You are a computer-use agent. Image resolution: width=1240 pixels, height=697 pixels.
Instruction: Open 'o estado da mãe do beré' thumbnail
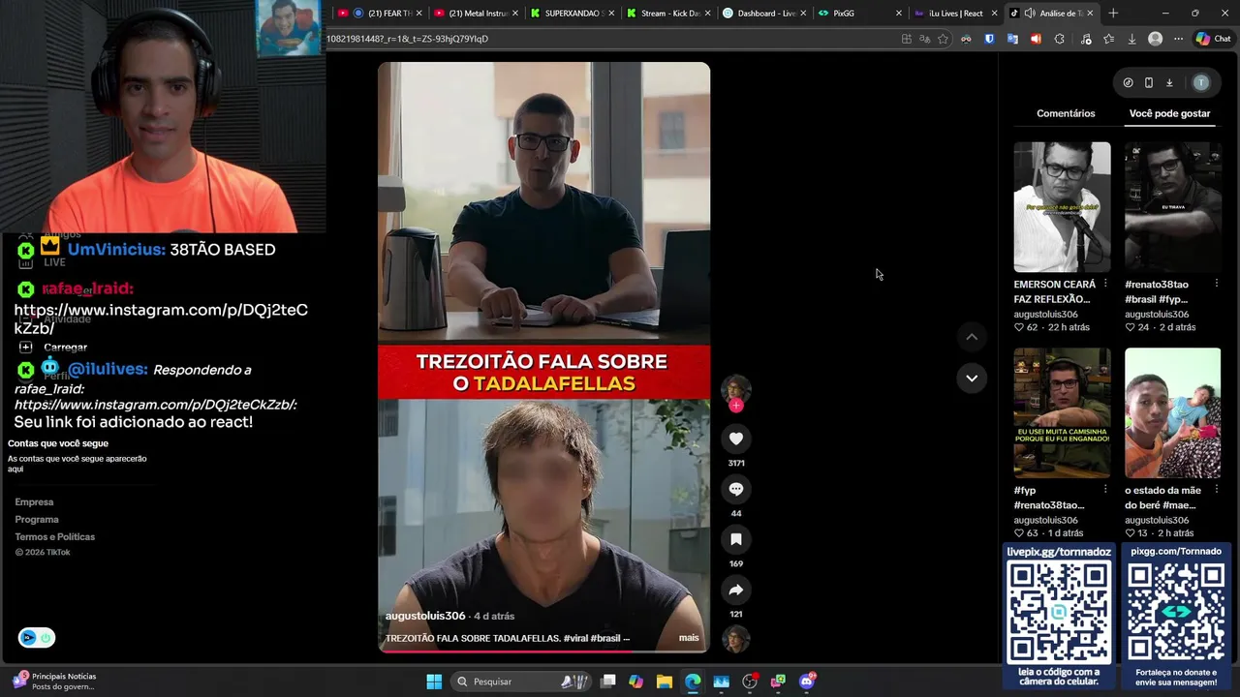(x=1173, y=412)
